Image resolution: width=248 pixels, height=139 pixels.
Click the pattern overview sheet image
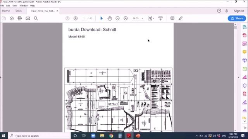(118, 100)
